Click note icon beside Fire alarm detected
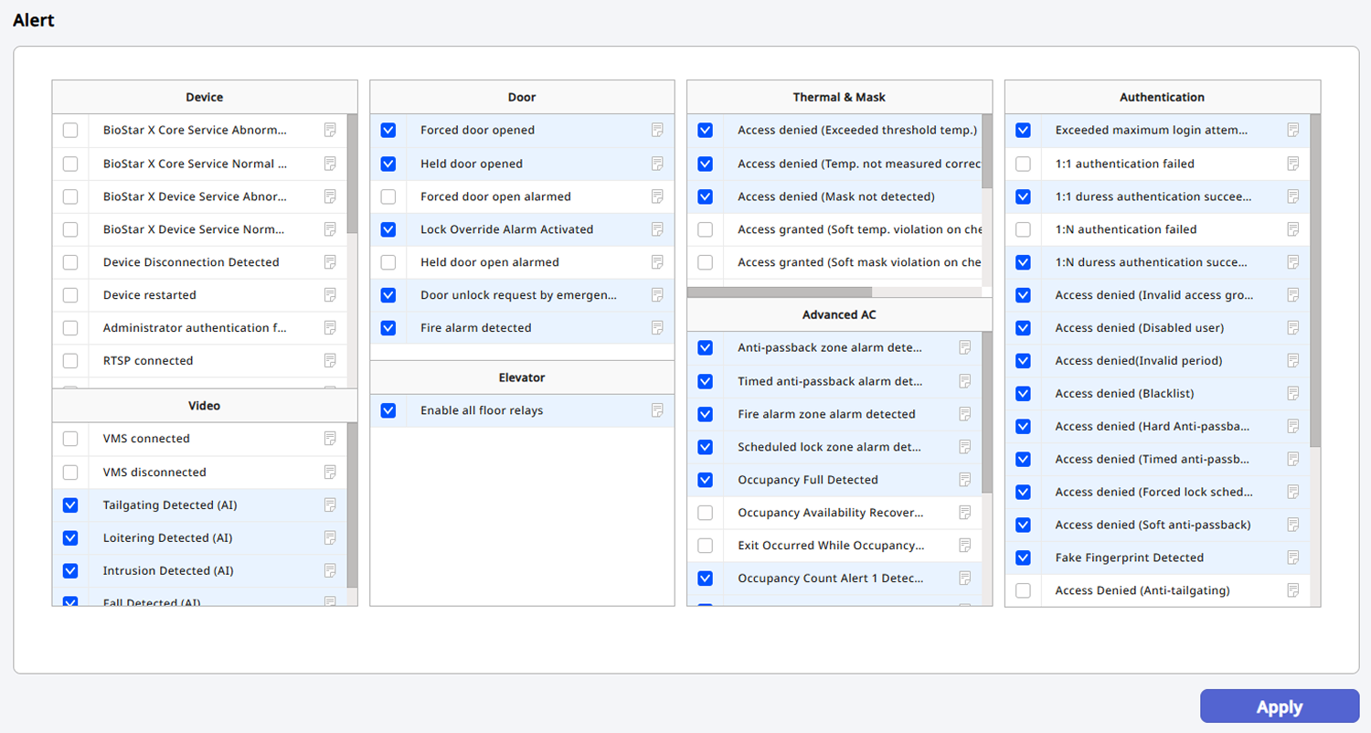 pyautogui.click(x=657, y=328)
